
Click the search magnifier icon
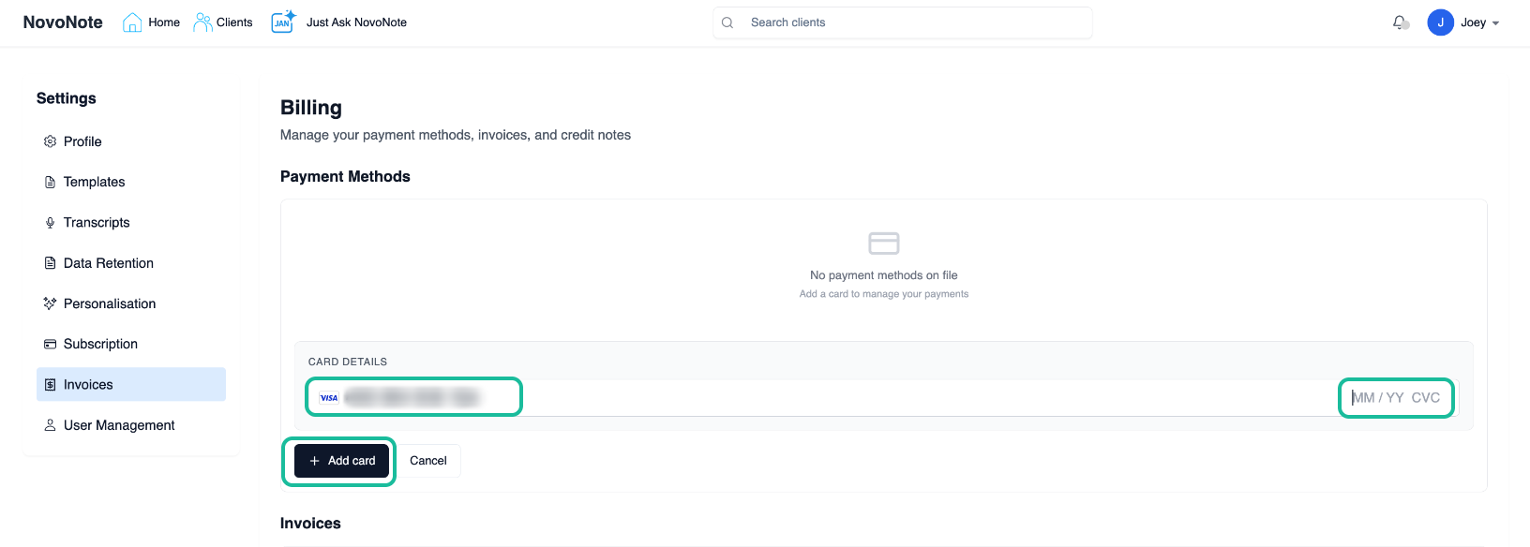pos(727,22)
